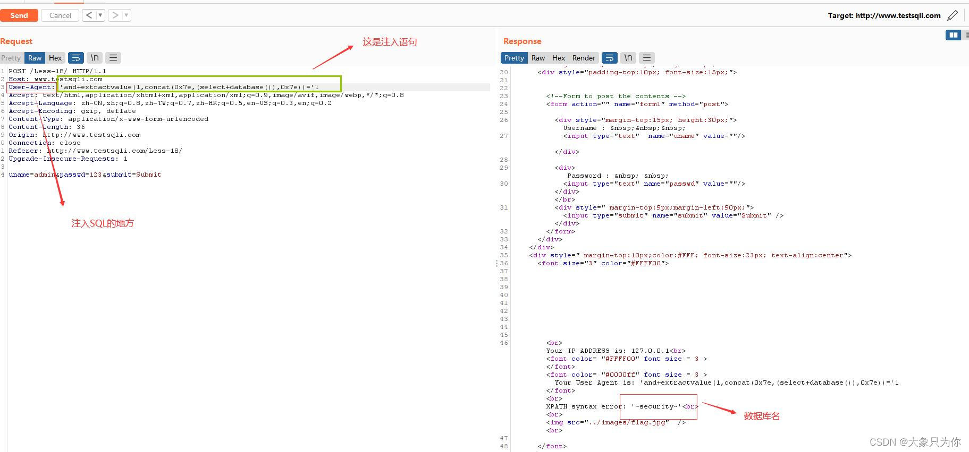Screen dimensions: 969x452
Task: Cancel the current request
Action: coord(60,15)
